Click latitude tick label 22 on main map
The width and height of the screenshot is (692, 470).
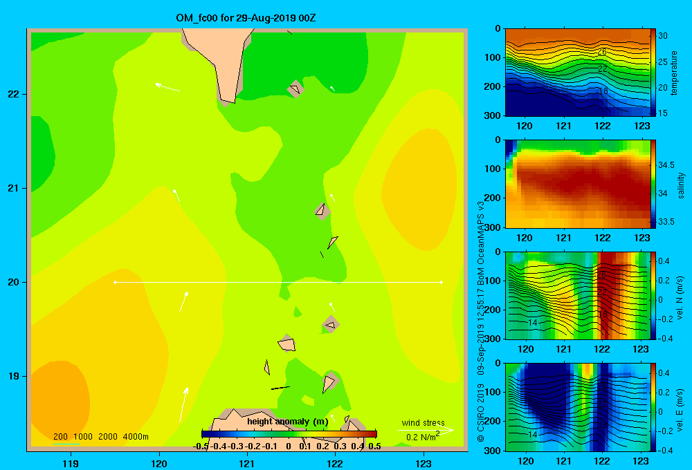[x=14, y=94]
